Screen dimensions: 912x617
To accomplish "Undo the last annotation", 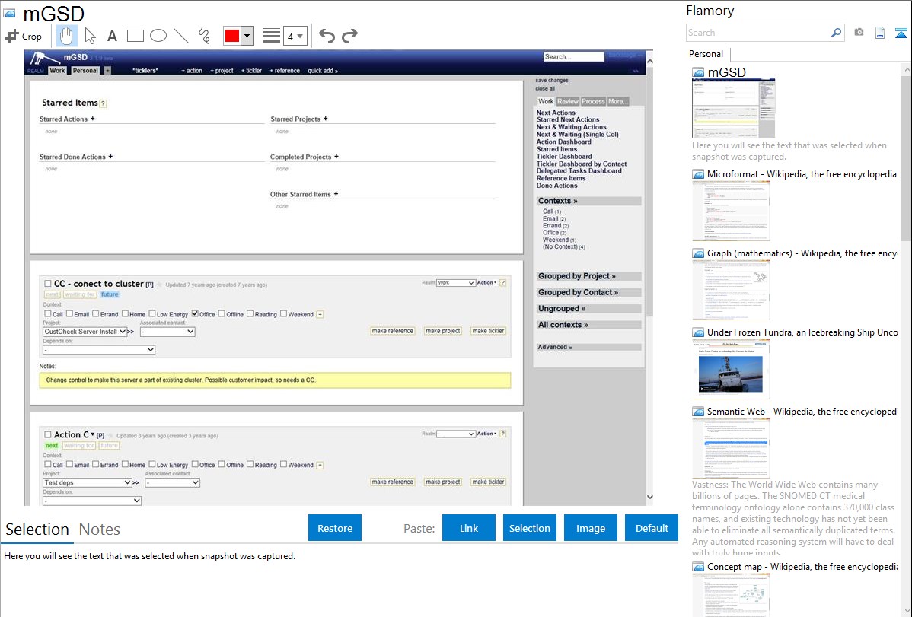I will (327, 36).
